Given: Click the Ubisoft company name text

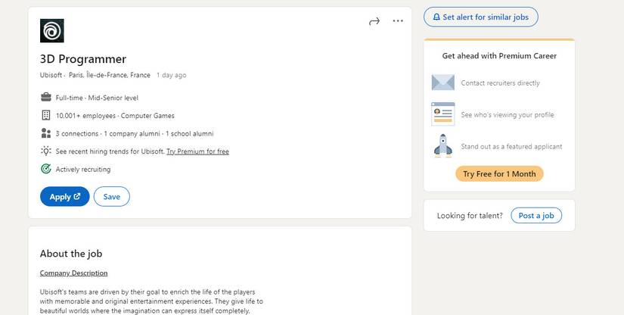Looking at the screenshot, I should point(51,75).
